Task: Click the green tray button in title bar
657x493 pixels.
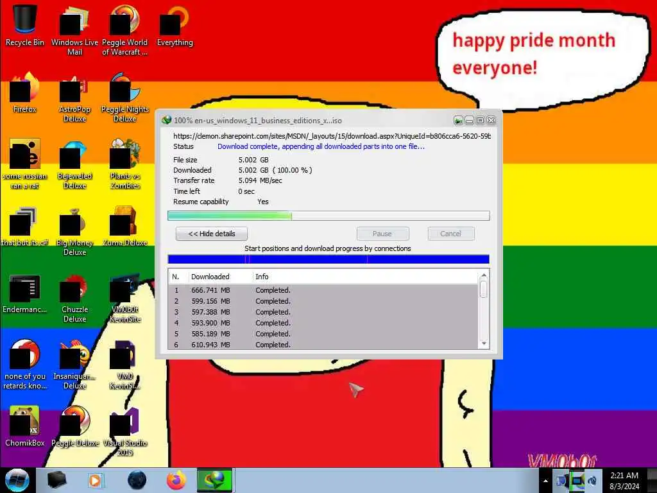Action: pos(458,121)
